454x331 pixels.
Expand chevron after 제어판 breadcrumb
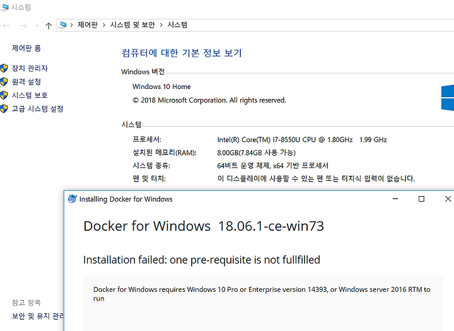(103, 25)
